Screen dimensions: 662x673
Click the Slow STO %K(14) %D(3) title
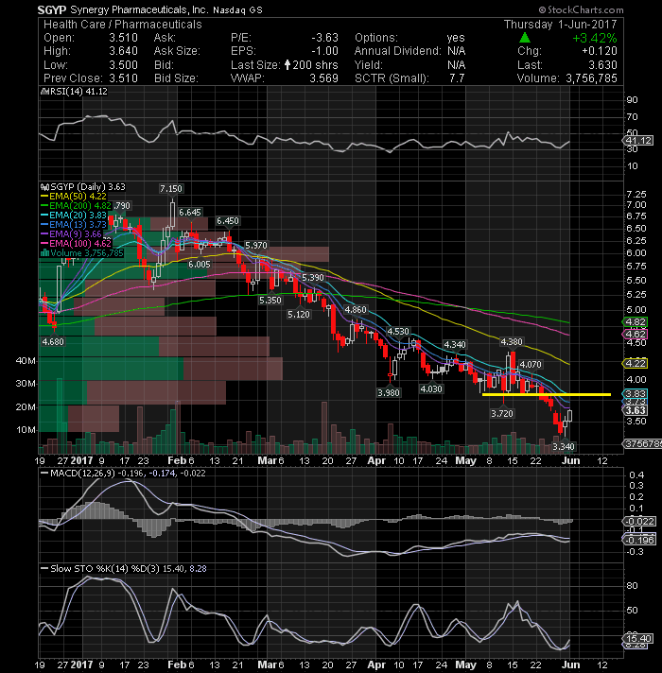105,568
